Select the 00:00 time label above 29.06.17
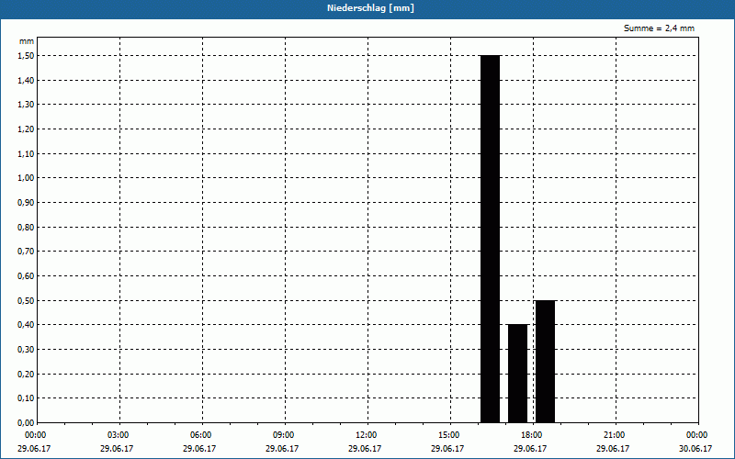This screenshot has height=459, width=735. [x=35, y=435]
